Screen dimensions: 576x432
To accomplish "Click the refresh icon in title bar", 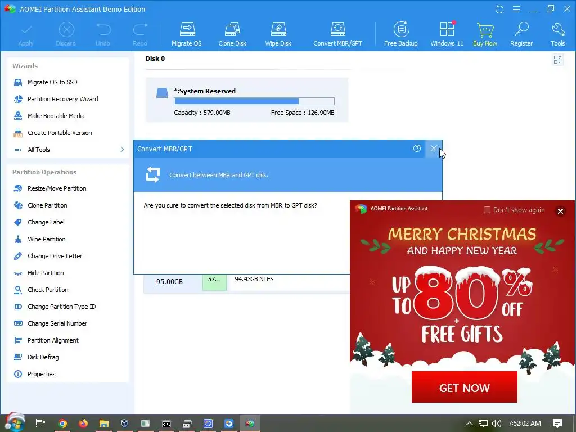I will [x=499, y=9].
